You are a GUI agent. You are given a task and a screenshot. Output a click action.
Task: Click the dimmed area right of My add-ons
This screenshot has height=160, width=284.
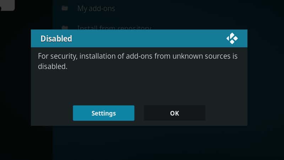click(x=199, y=9)
